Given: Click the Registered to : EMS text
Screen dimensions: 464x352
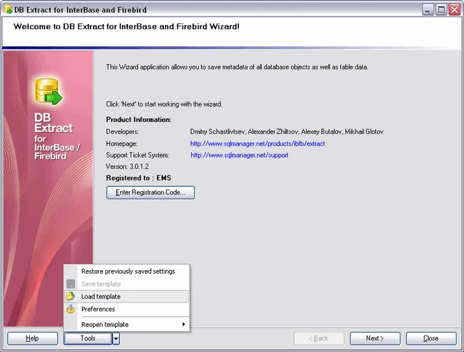Looking at the screenshot, I should click(x=139, y=178).
